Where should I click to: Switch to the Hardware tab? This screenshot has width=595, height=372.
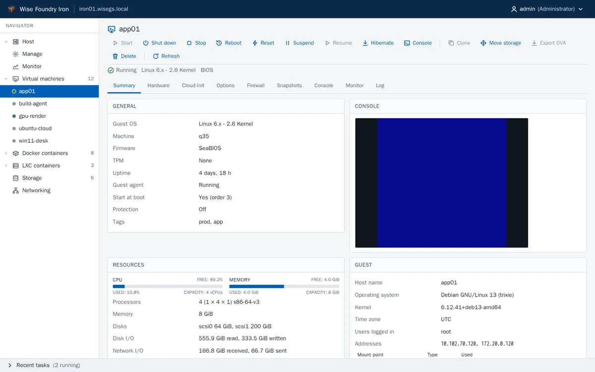(x=159, y=86)
